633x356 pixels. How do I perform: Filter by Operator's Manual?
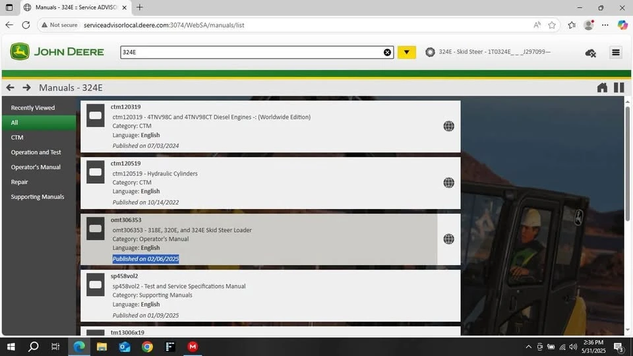point(36,167)
